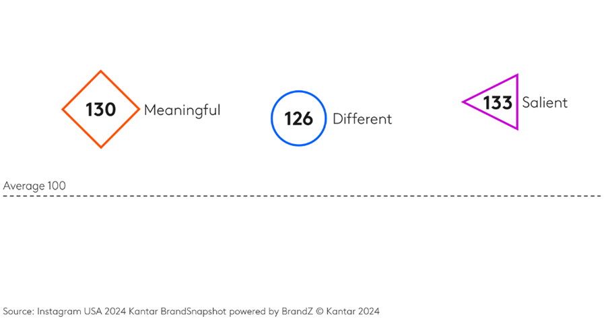
Task: Click the left tip of the purple triangle
Action: (464, 102)
